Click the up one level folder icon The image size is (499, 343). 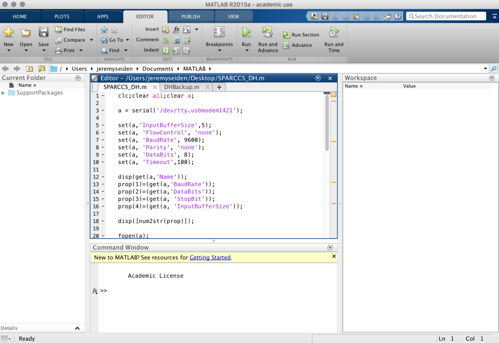pyautogui.click(x=29, y=69)
